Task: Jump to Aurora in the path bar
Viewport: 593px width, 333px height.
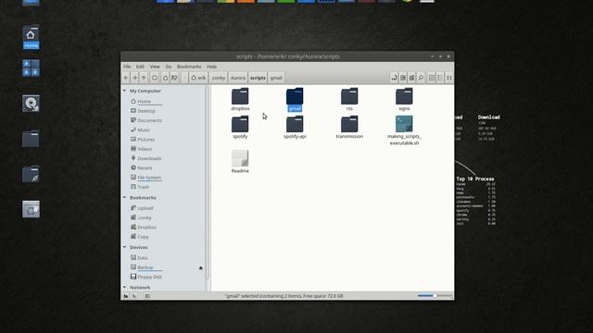Action: pyautogui.click(x=238, y=78)
